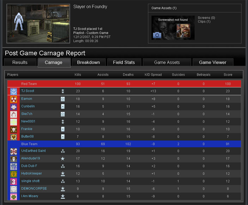Click the rank badge beside Cunbelin

pyautogui.click(x=63, y=107)
